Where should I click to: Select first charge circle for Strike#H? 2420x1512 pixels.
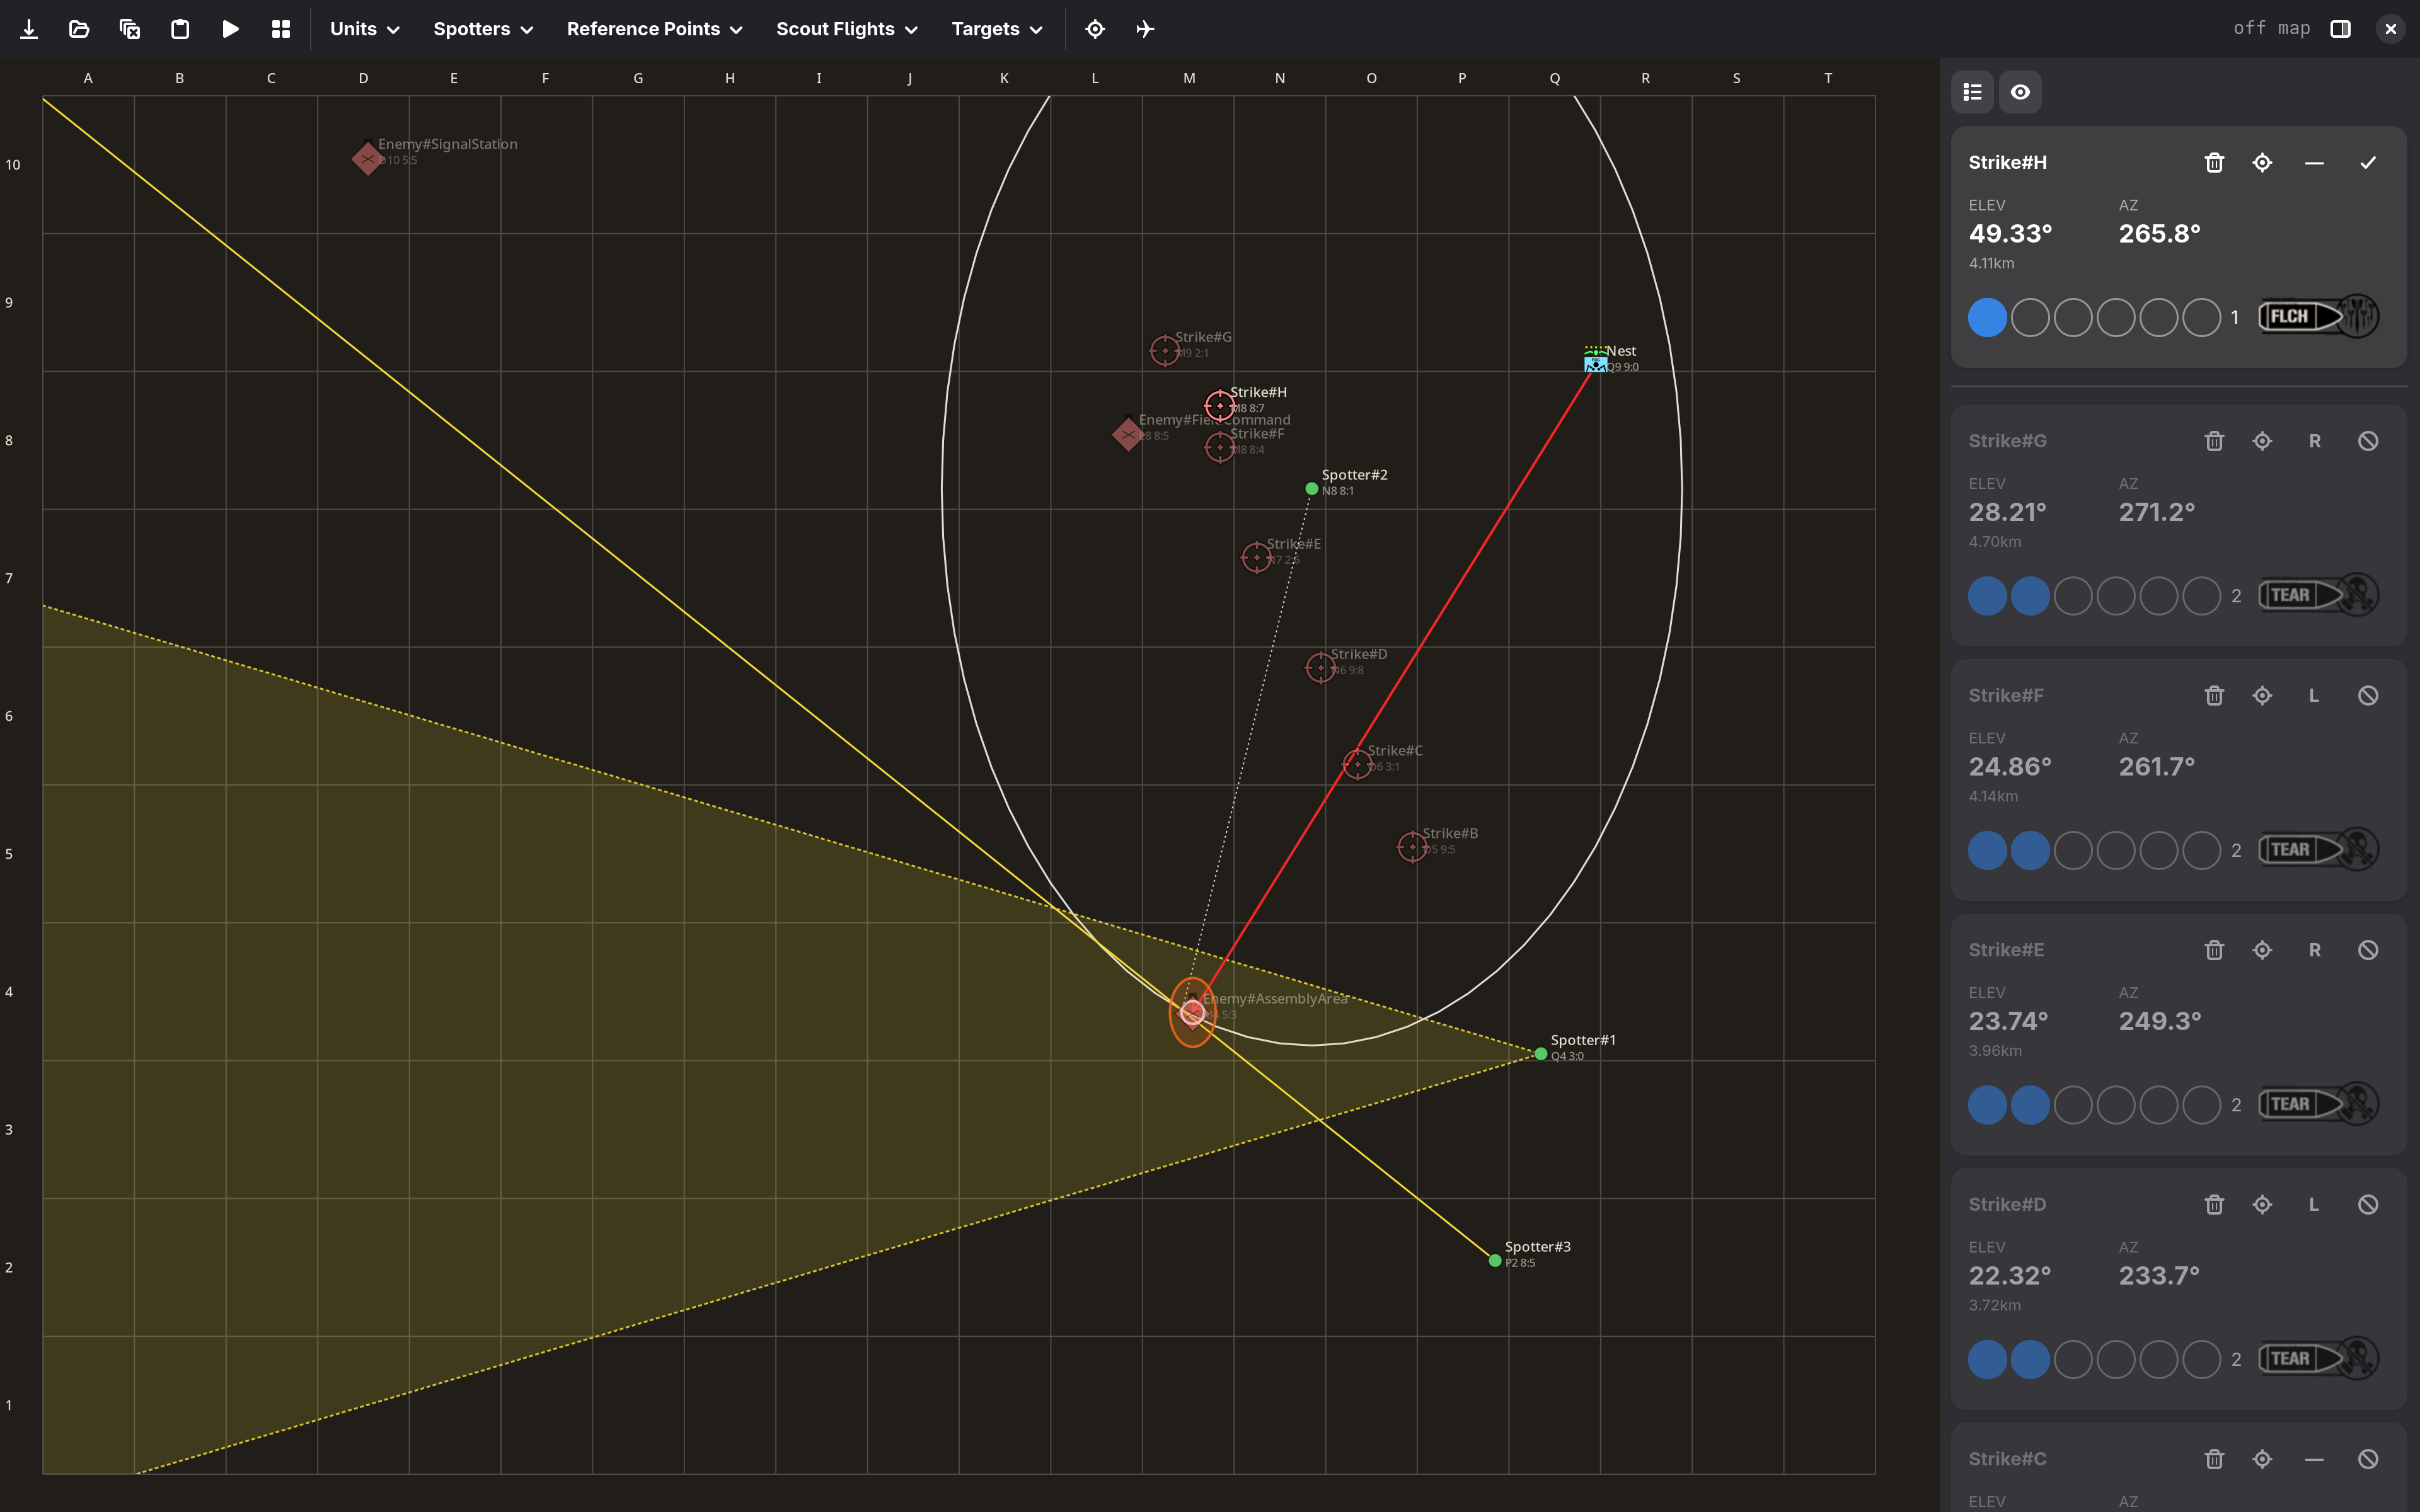1987,317
